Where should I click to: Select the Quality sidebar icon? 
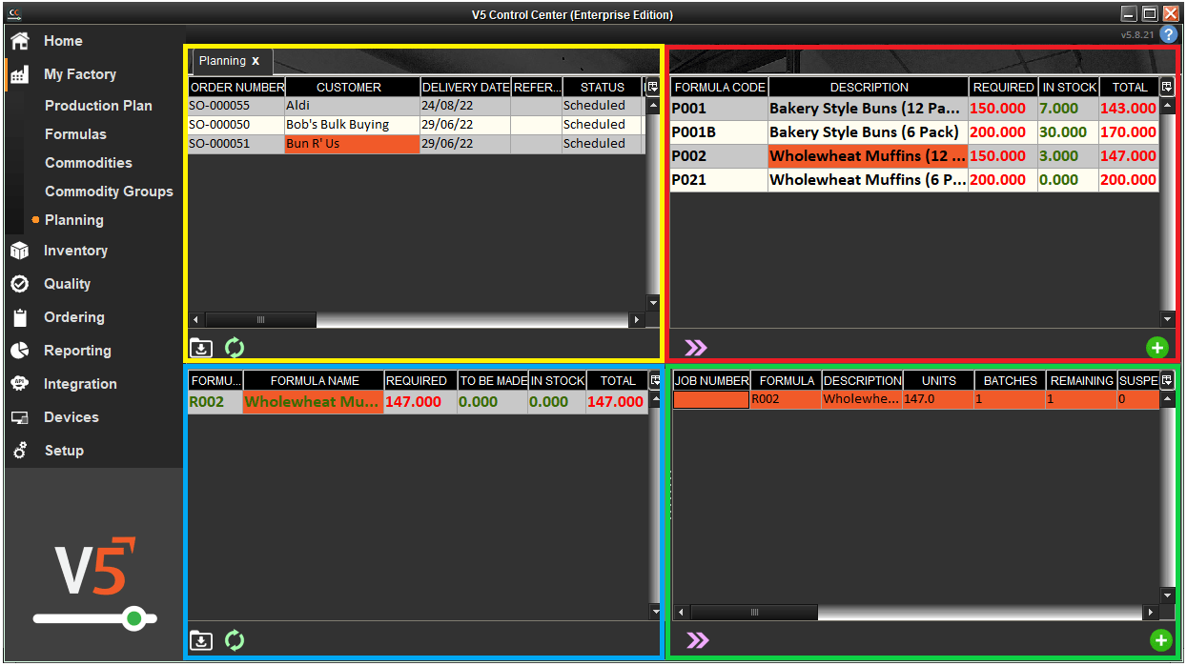point(21,283)
